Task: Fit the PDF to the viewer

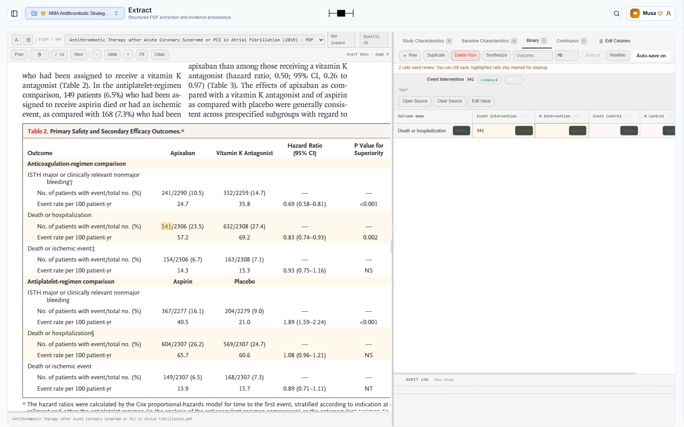Action: (142, 54)
